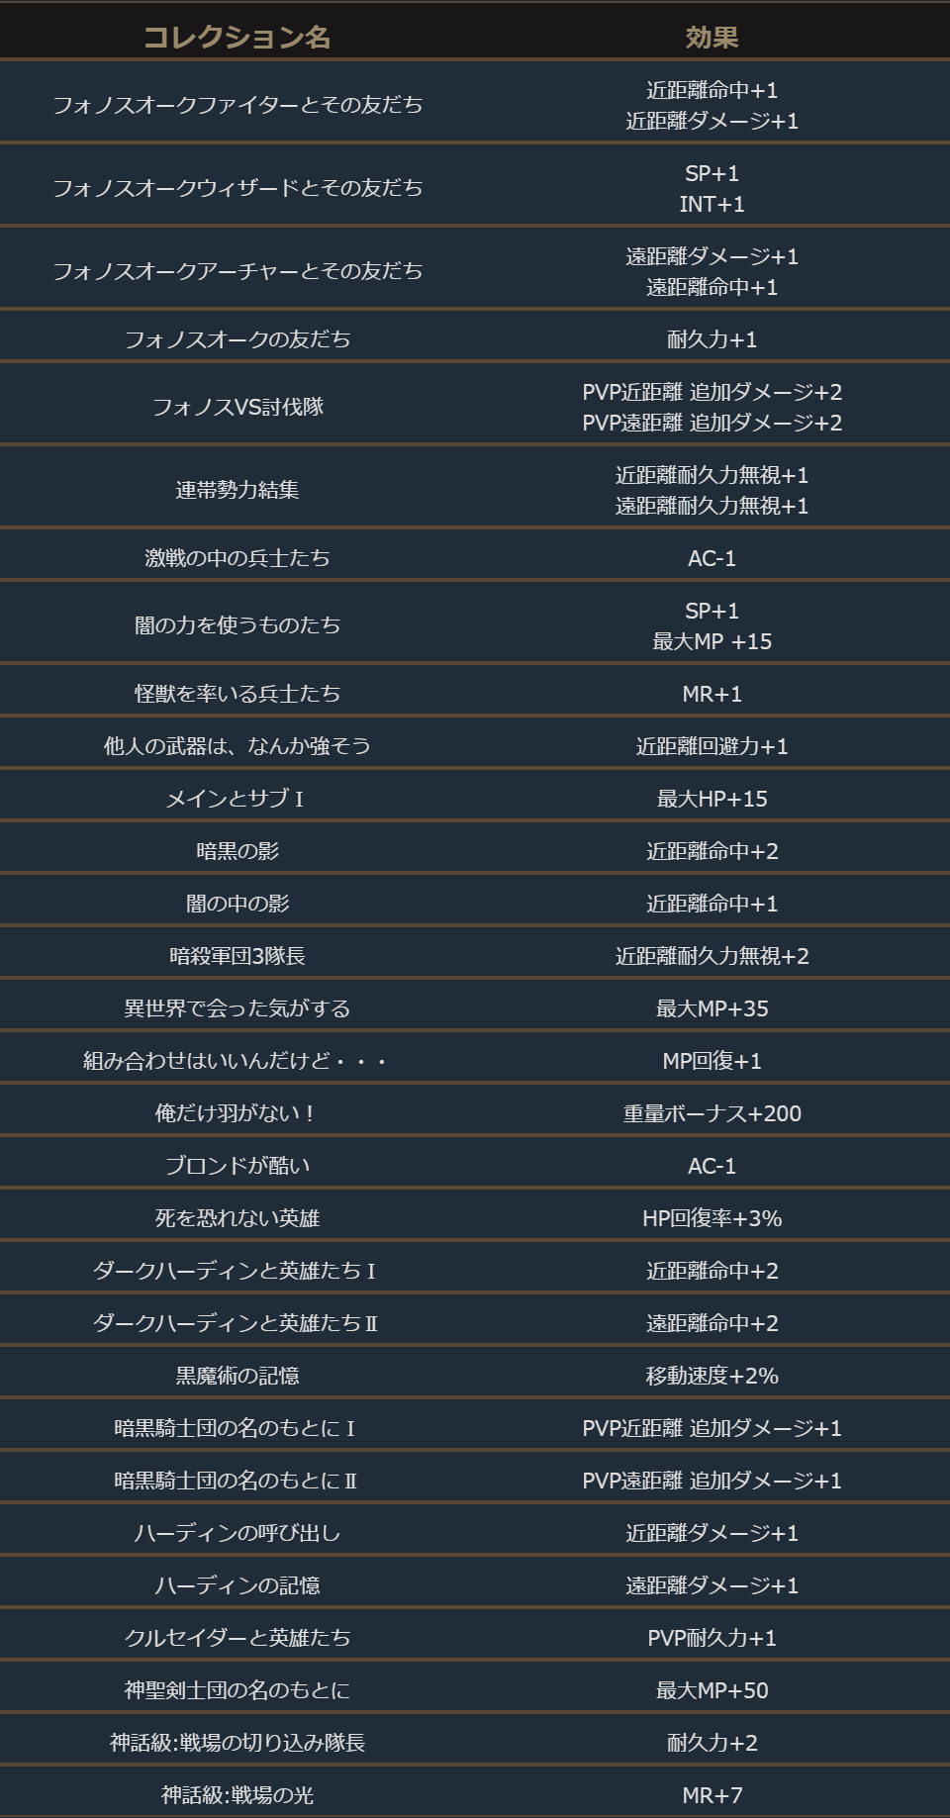Select ダークハーディンと英雄たちⅡ collection name

[x=236, y=1323]
